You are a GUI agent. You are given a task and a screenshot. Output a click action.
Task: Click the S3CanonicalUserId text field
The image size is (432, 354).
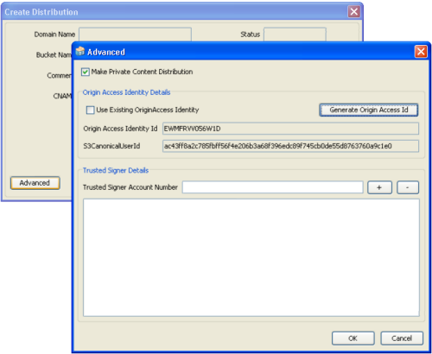click(290, 146)
